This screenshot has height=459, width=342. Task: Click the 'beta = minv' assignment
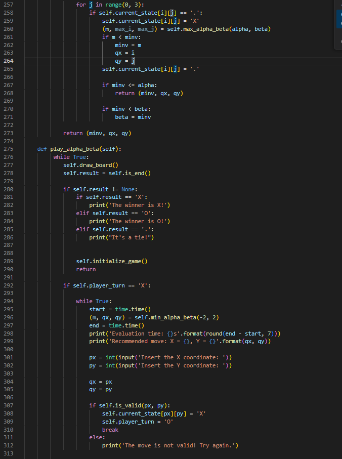pyautogui.click(x=133, y=117)
